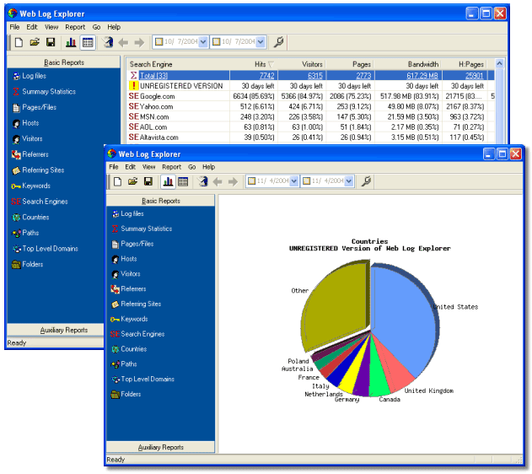Open first date dropdown arrow in back window
Image resolution: width=532 pixels, height=474 pixels.
pyautogui.click(x=203, y=42)
